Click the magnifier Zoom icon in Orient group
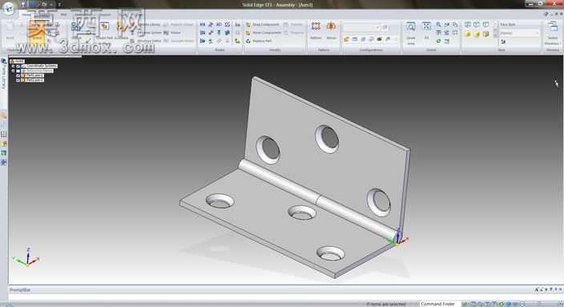The width and height of the screenshot is (564, 307). (x=438, y=25)
